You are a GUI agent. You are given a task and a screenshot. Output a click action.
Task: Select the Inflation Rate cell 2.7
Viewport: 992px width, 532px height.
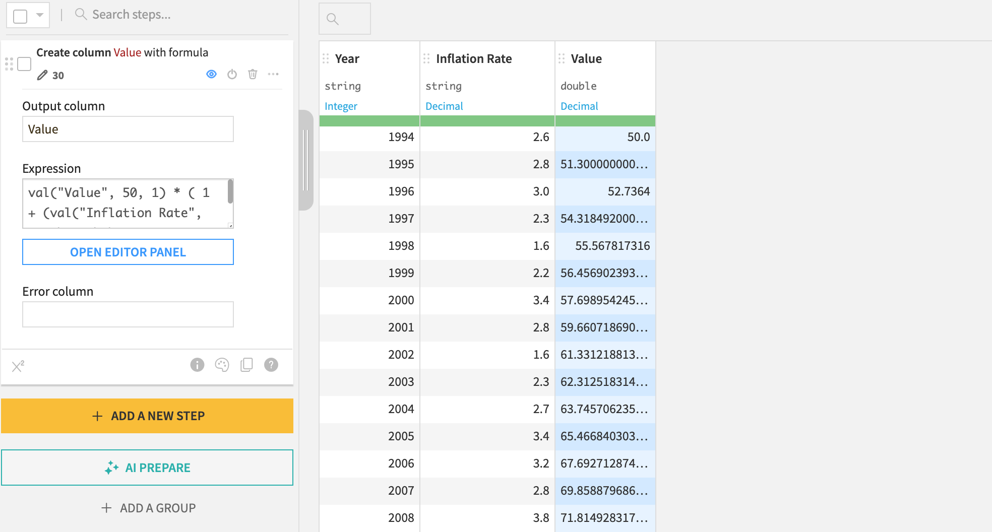click(x=487, y=409)
